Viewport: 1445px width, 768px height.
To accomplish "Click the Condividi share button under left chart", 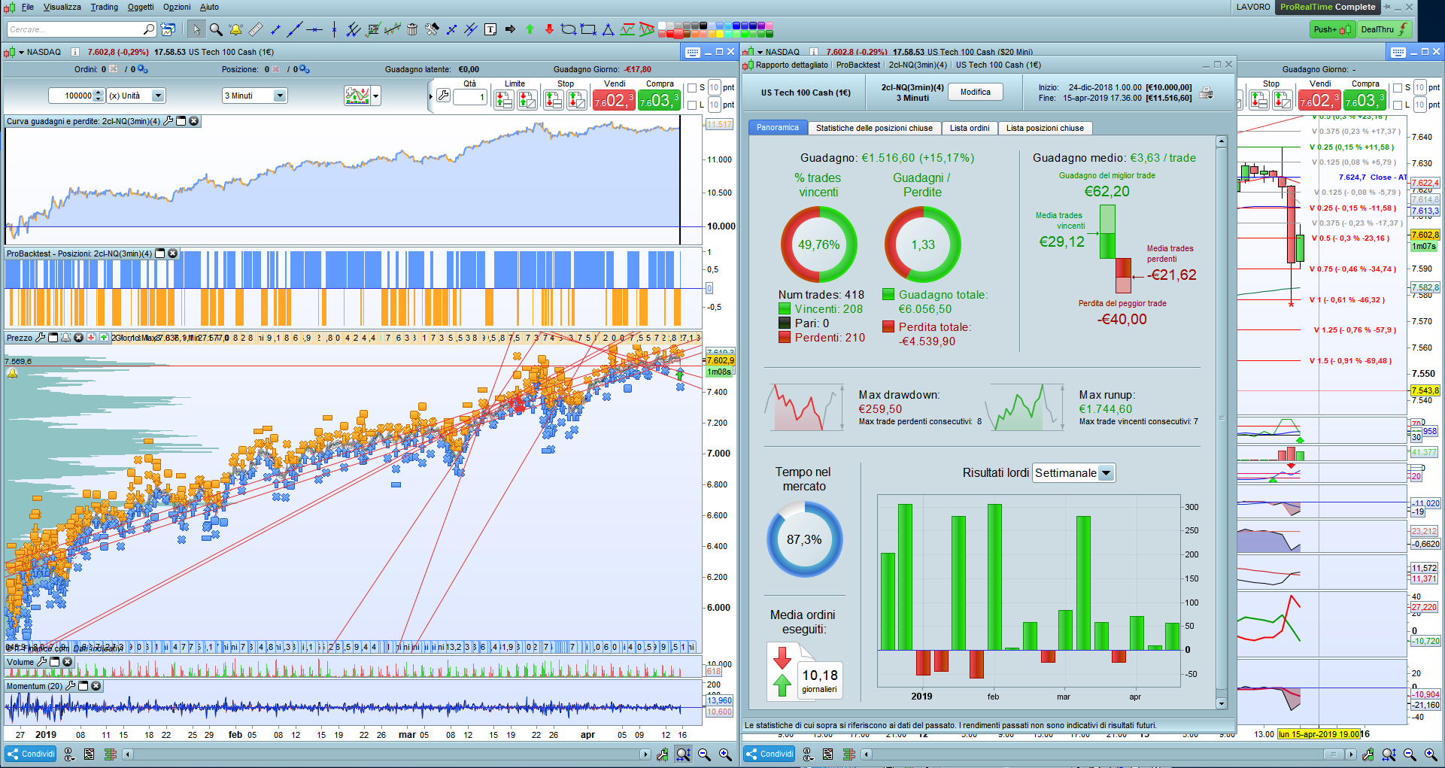I will pos(31,754).
